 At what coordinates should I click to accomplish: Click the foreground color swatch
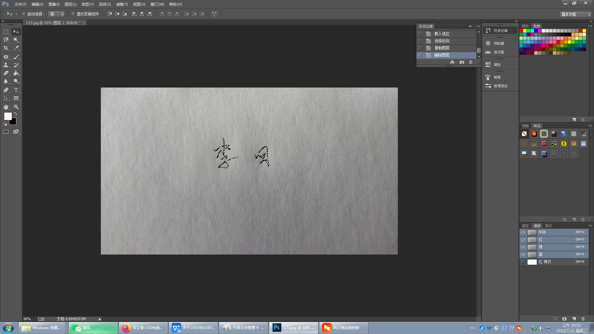8,116
